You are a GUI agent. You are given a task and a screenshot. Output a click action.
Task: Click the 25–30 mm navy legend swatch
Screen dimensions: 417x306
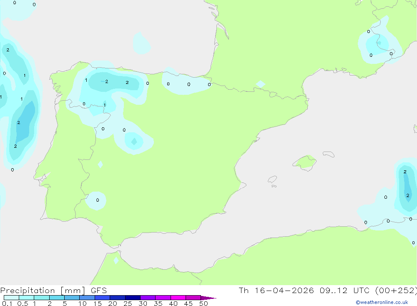click(133, 298)
